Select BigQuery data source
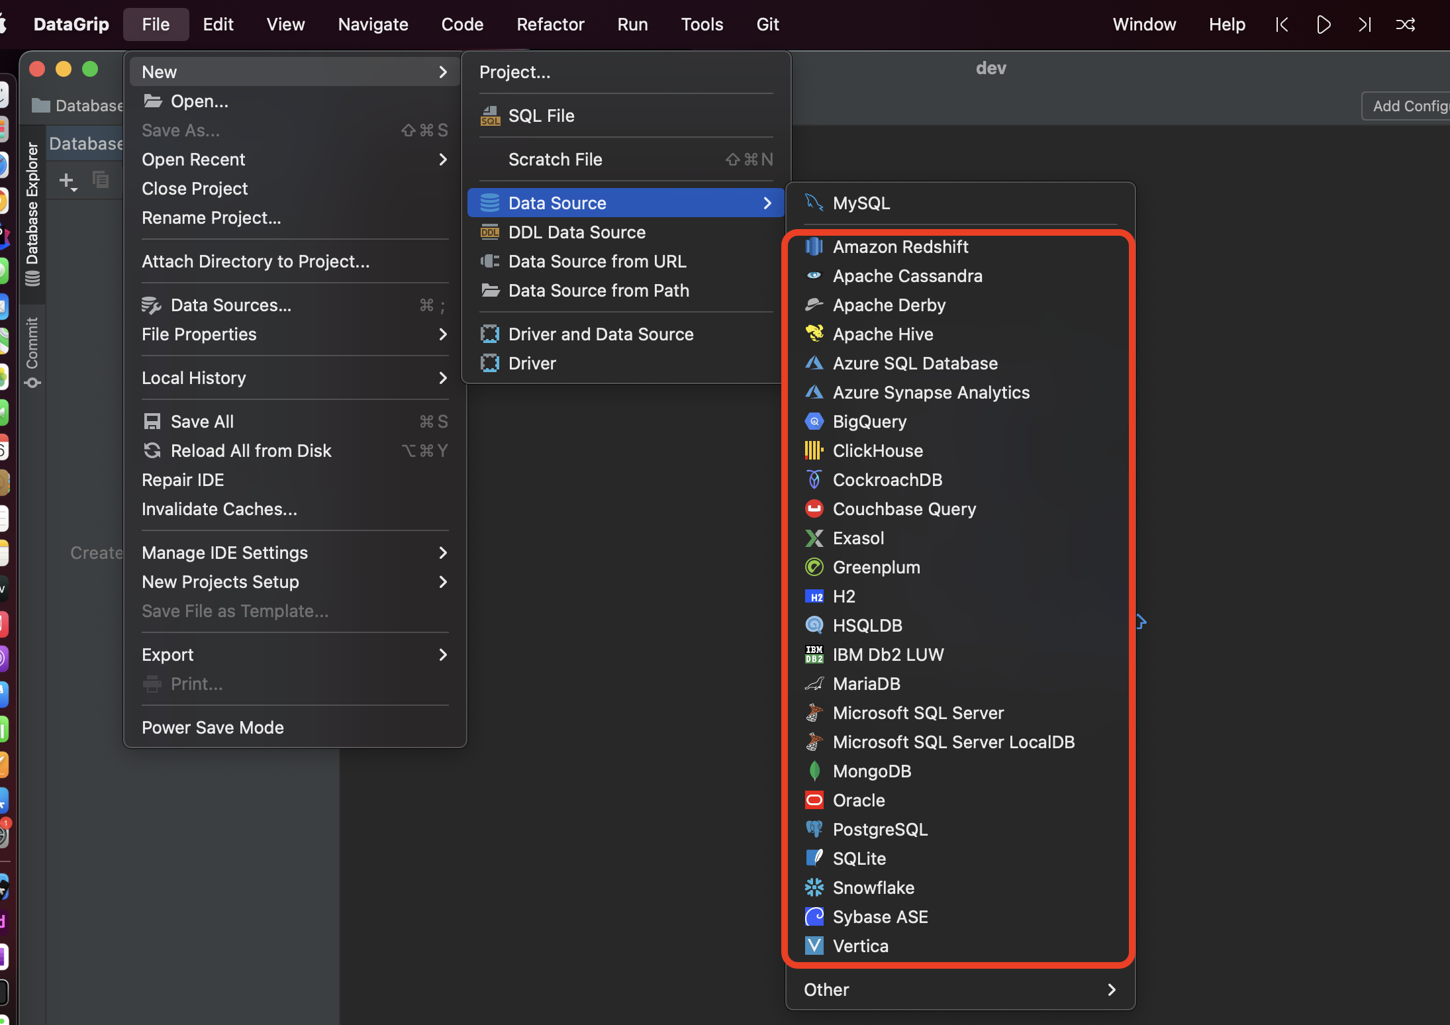Screen dimensions: 1450x1025 [x=960, y=422]
